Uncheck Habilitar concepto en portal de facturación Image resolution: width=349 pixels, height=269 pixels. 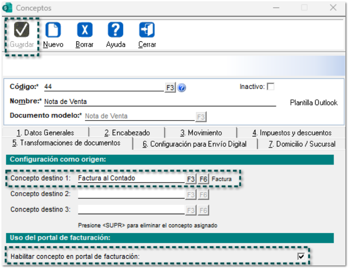(301, 257)
